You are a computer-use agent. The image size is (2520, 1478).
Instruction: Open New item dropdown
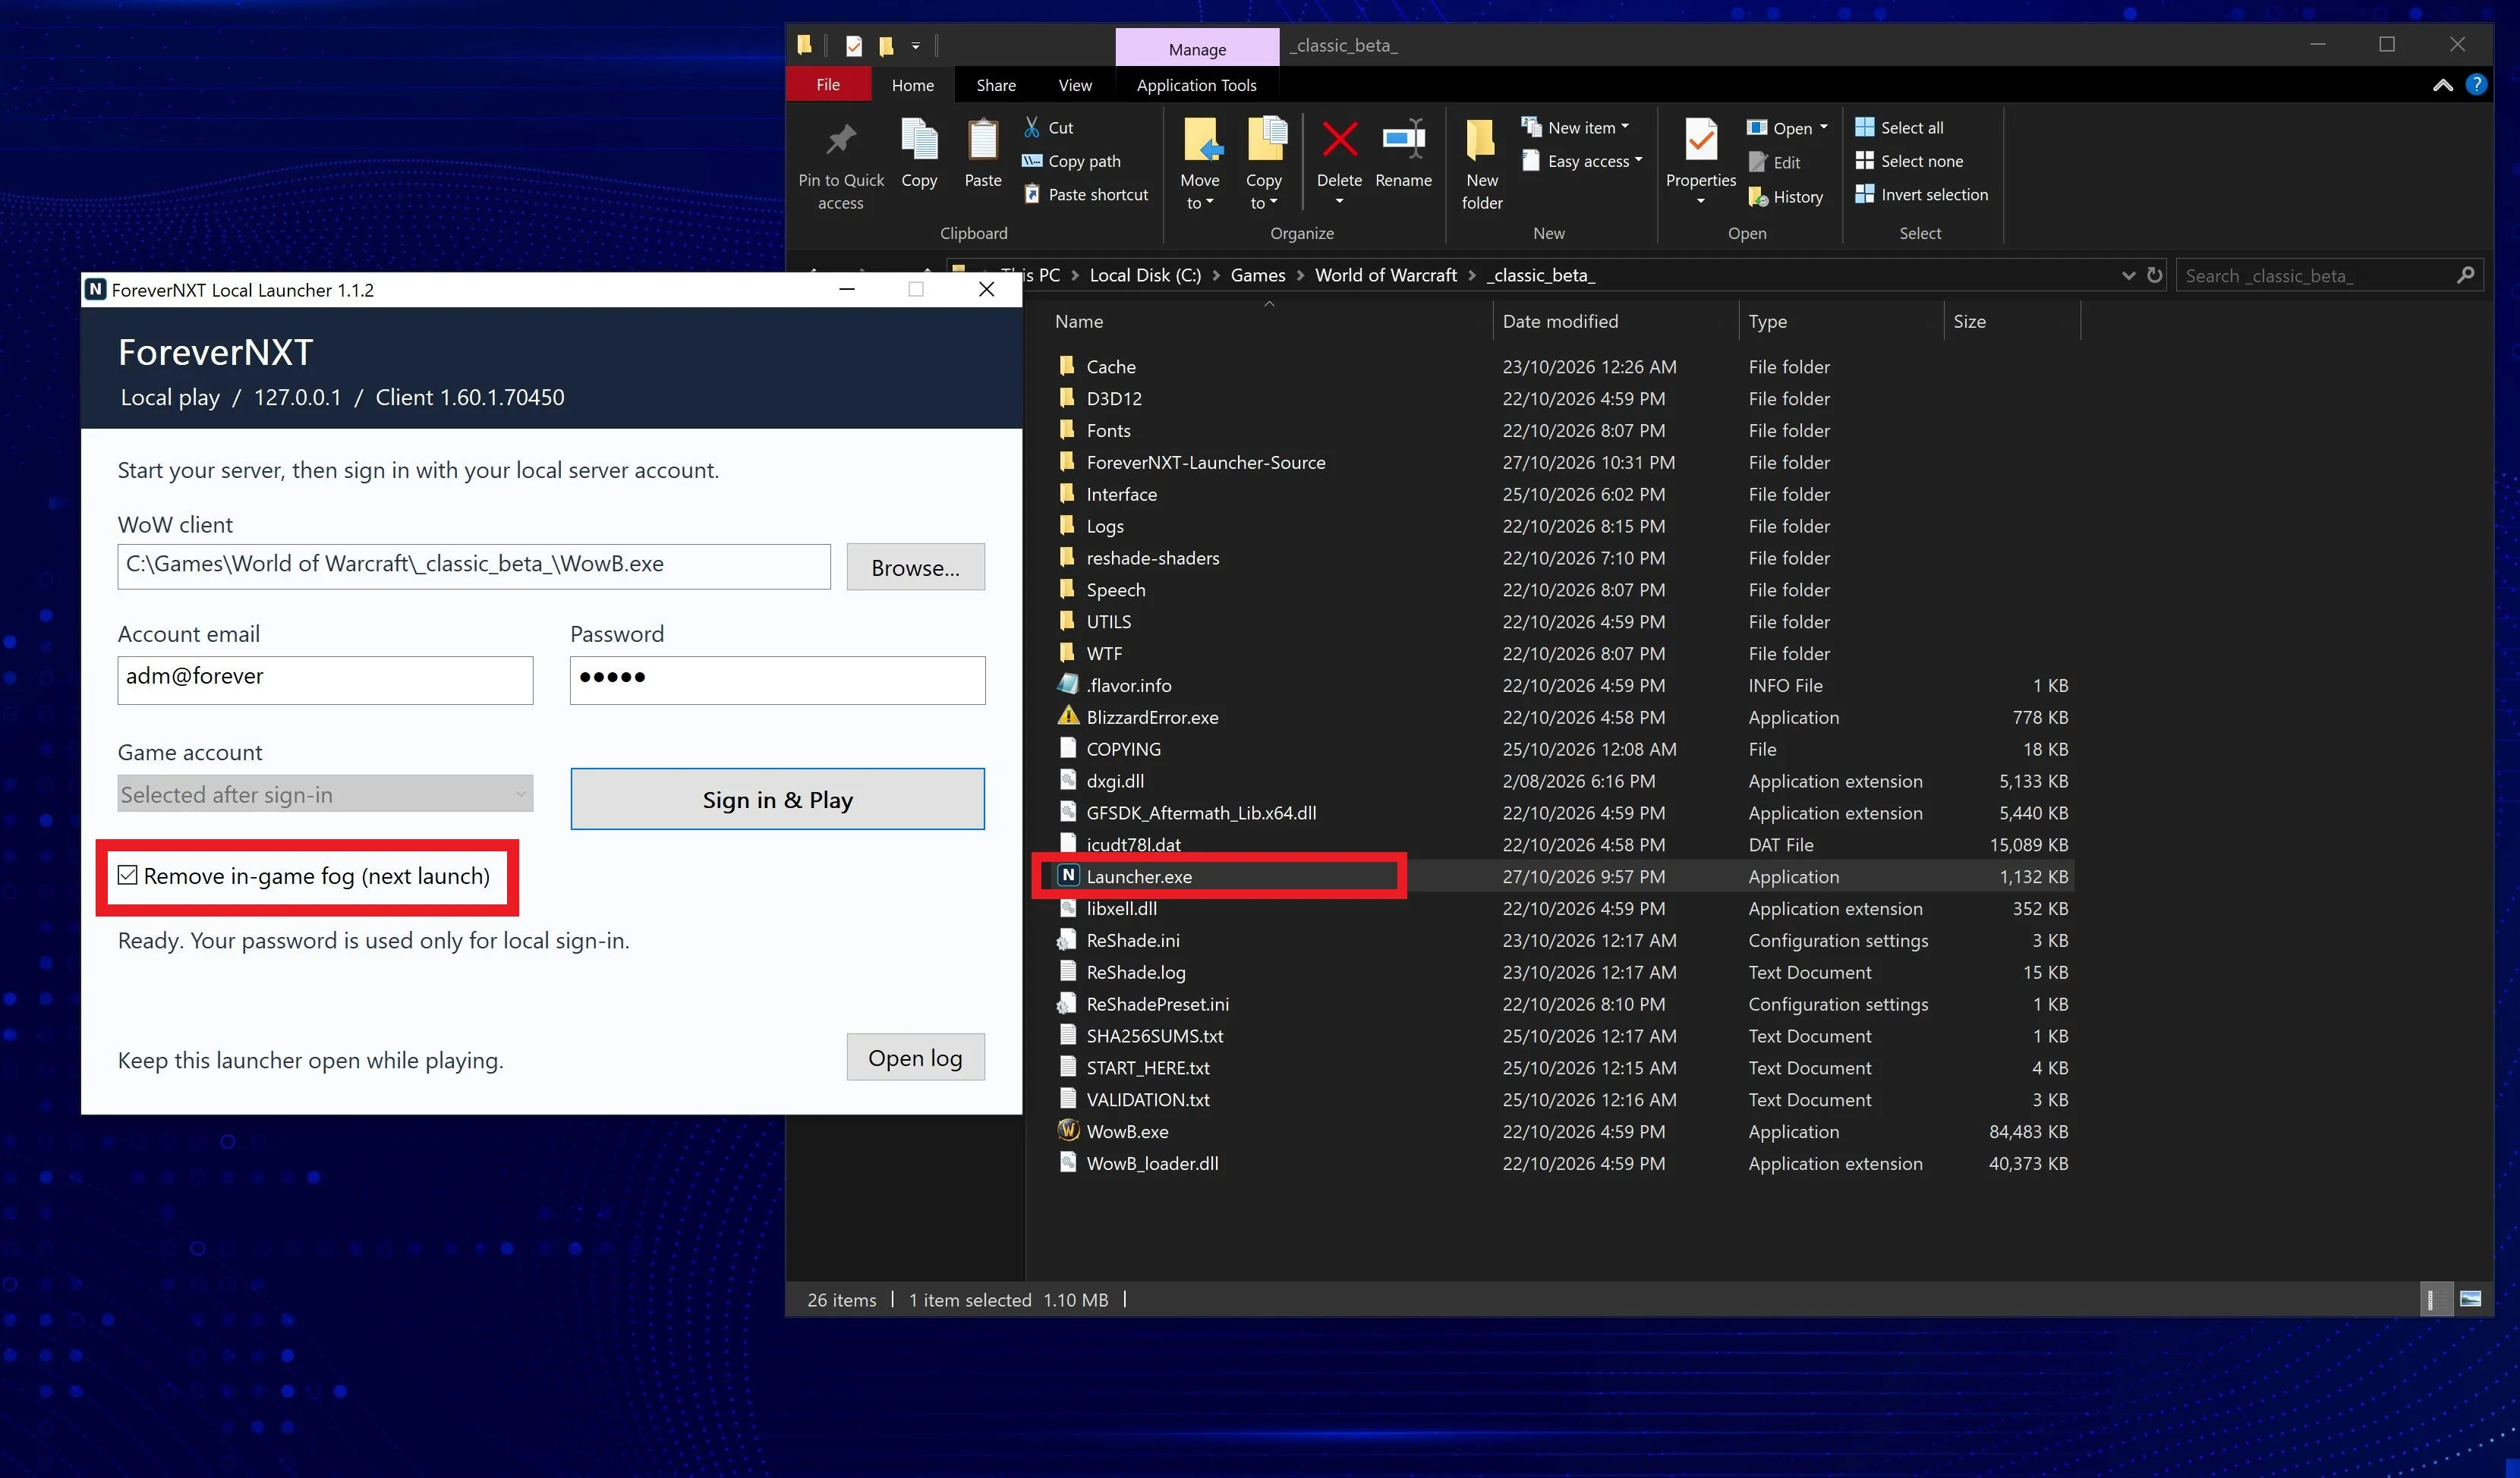(1576, 127)
